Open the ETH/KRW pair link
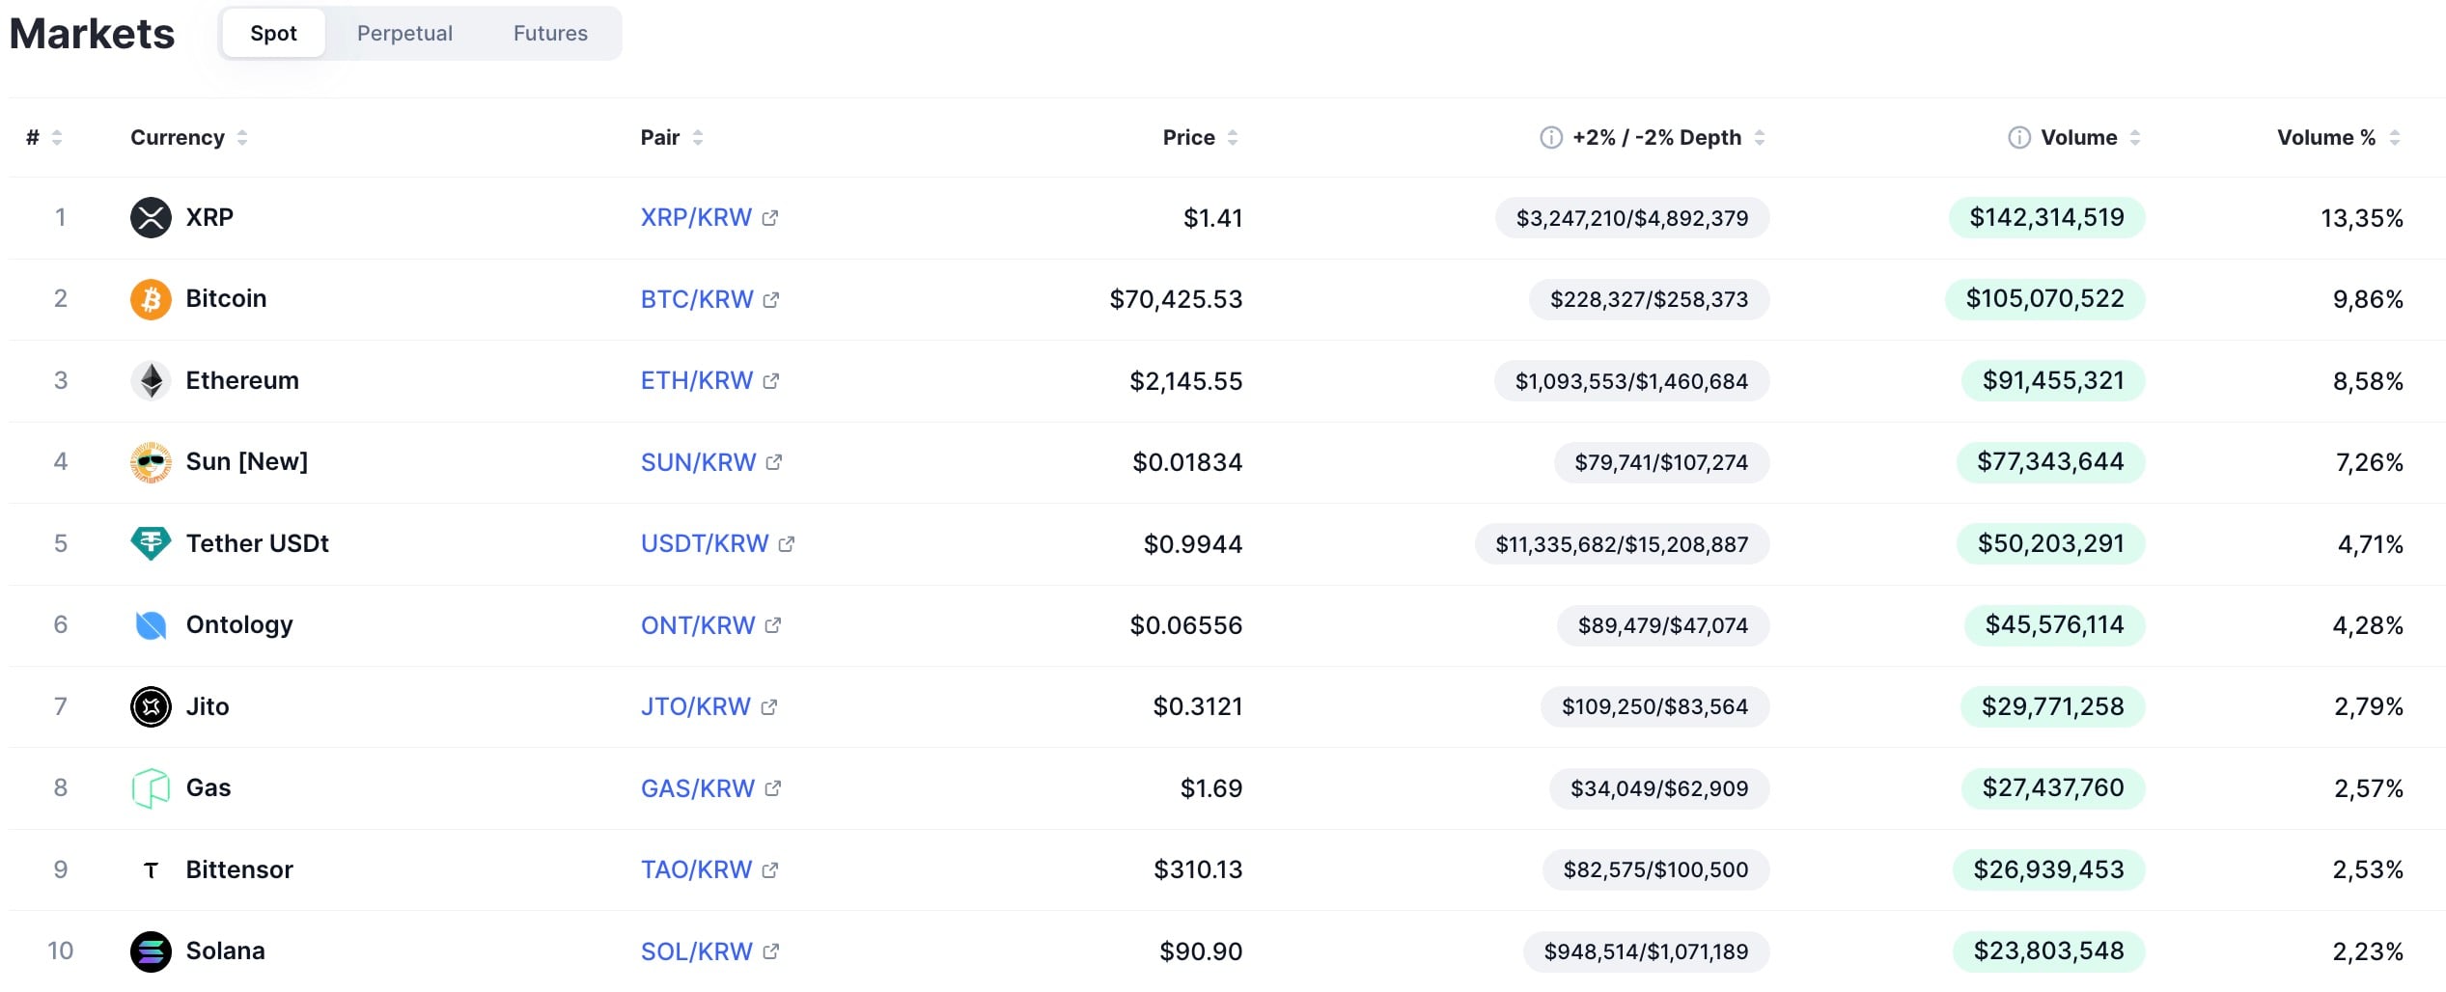 [696, 380]
